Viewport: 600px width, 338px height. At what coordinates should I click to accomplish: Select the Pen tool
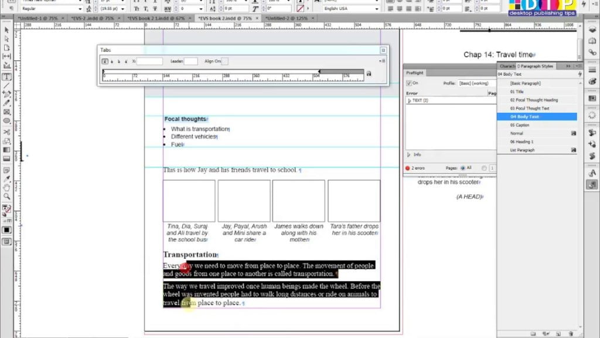point(6,93)
